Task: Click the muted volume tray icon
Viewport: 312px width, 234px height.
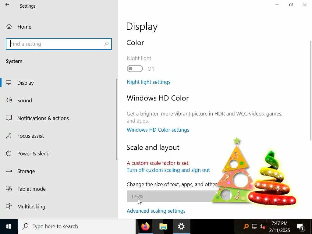Action: [x=262, y=226]
